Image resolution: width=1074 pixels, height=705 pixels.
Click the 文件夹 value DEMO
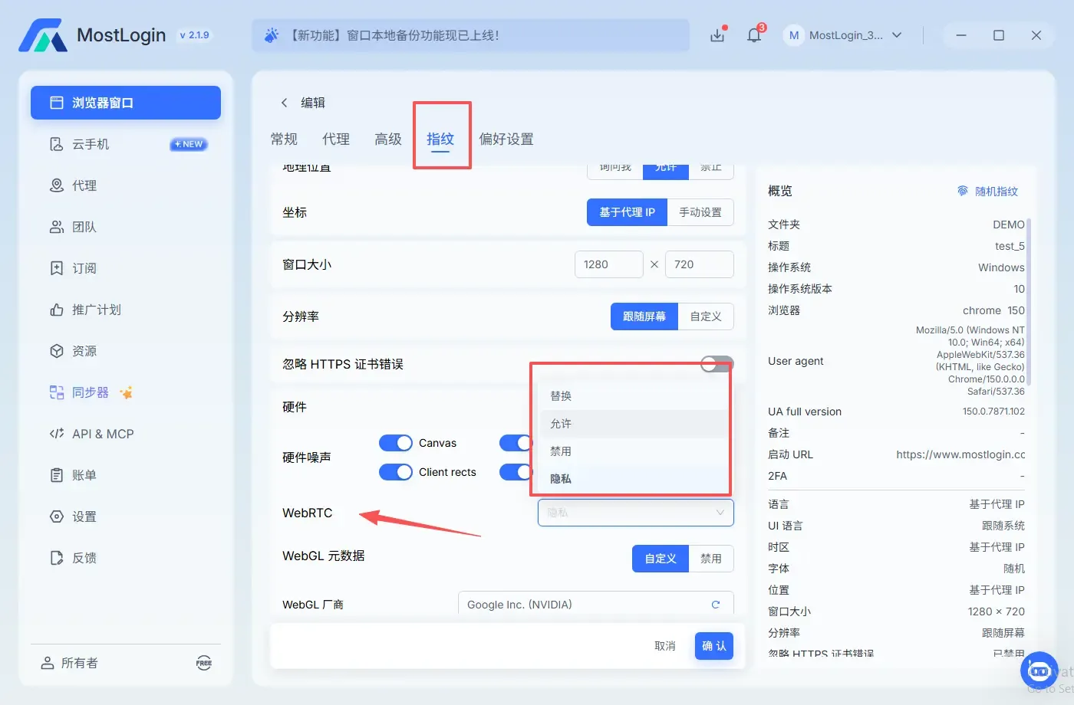tap(1009, 225)
